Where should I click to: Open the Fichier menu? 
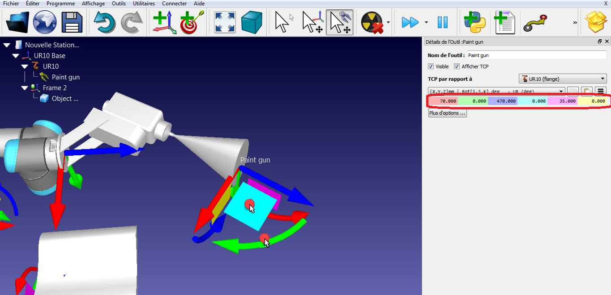click(11, 4)
